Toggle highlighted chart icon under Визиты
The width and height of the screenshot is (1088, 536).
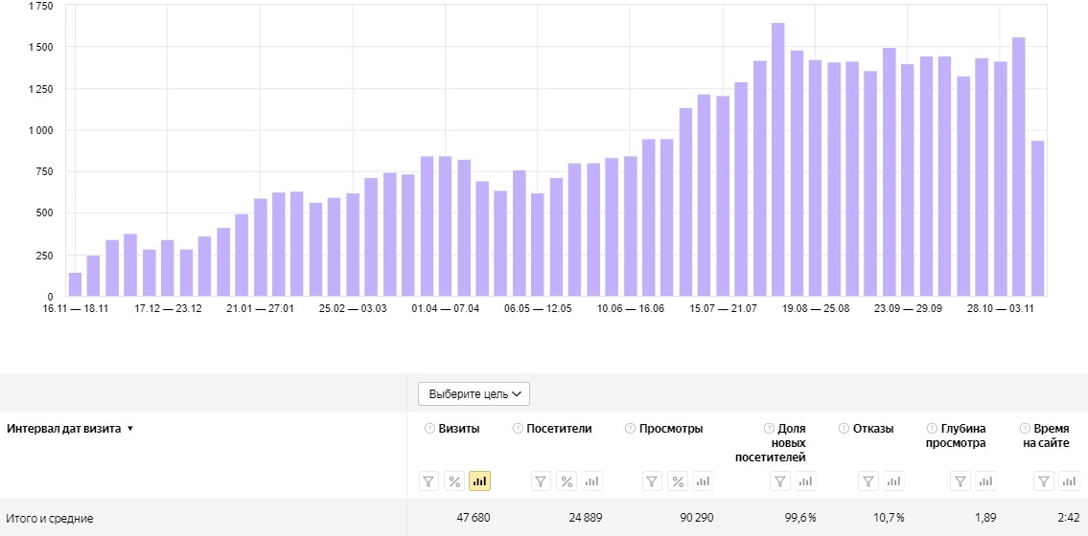click(479, 481)
